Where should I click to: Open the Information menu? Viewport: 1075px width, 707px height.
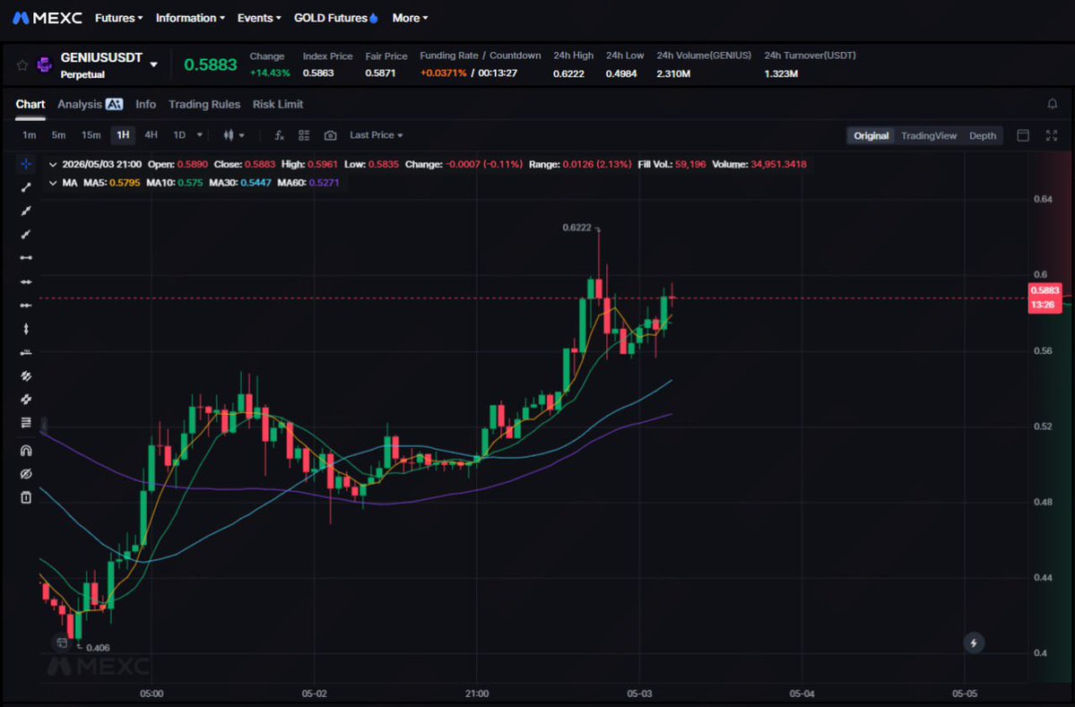190,18
